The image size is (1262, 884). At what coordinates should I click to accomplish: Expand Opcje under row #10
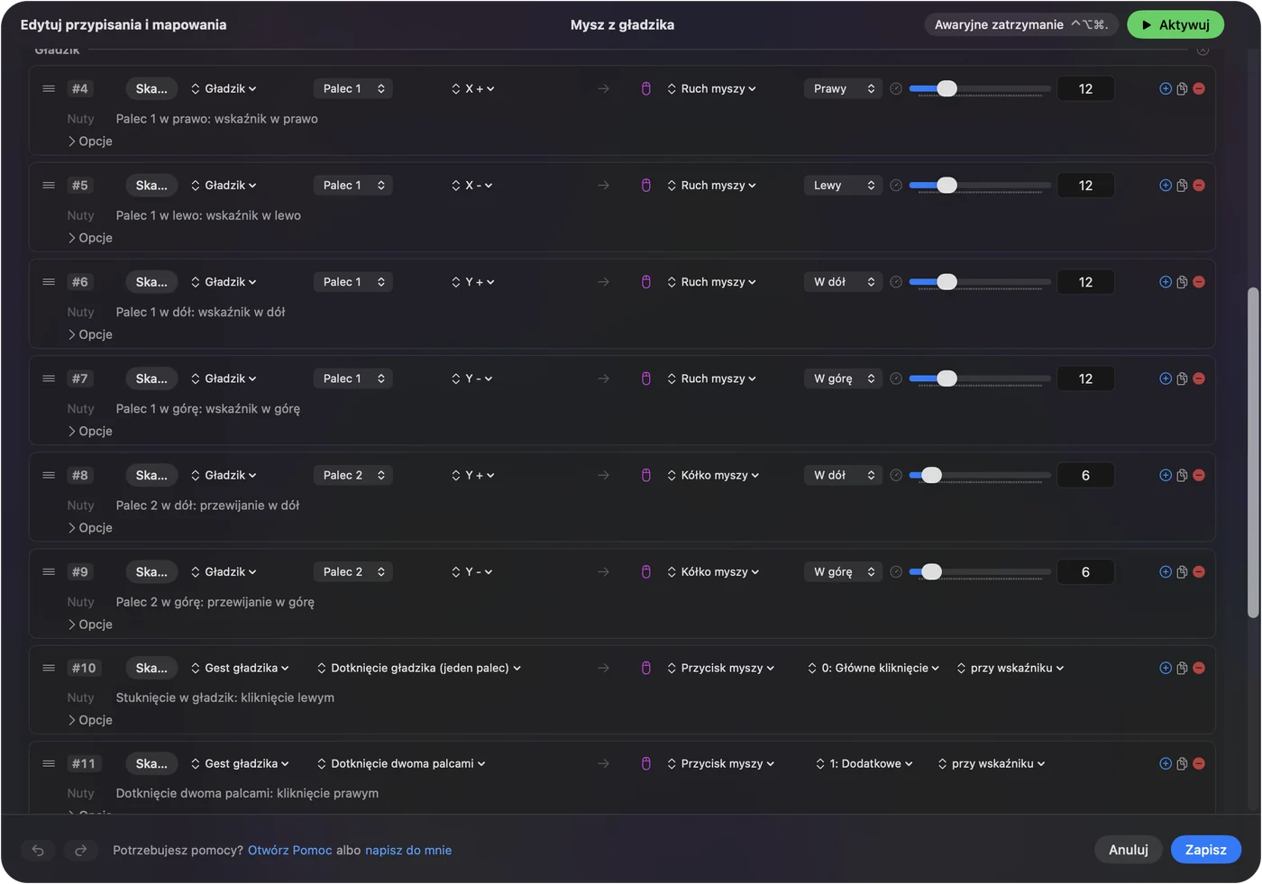[90, 720]
